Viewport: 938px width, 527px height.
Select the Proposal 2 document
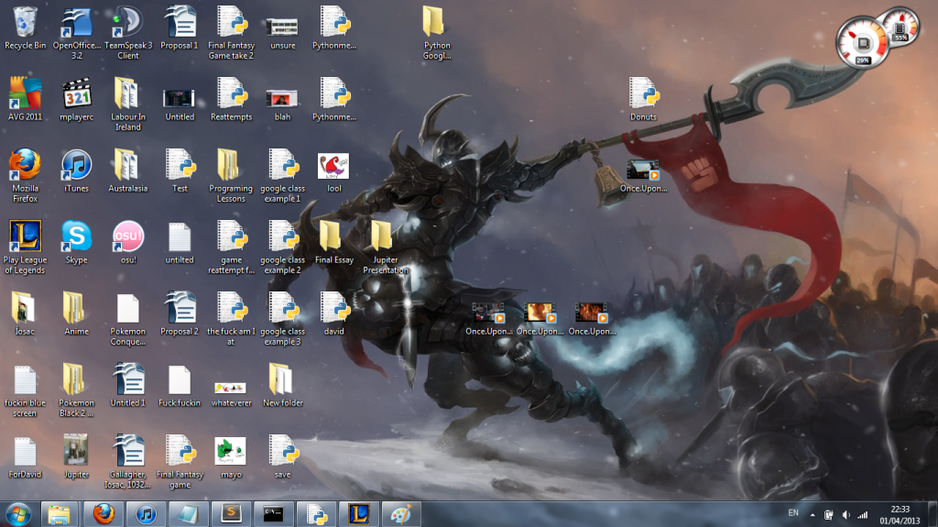[180, 308]
